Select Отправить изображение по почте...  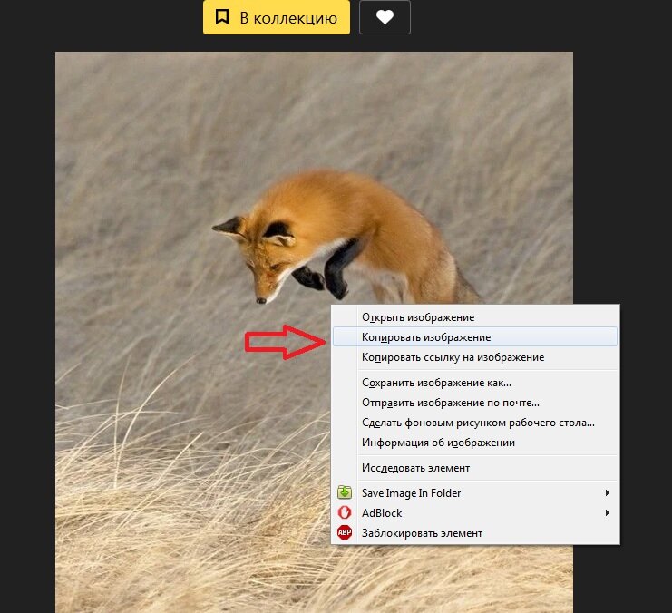point(451,403)
